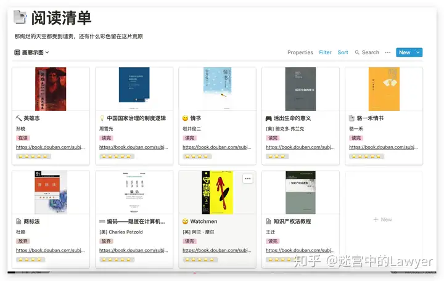Follow the douban link on 商标法 card

tap(51, 250)
